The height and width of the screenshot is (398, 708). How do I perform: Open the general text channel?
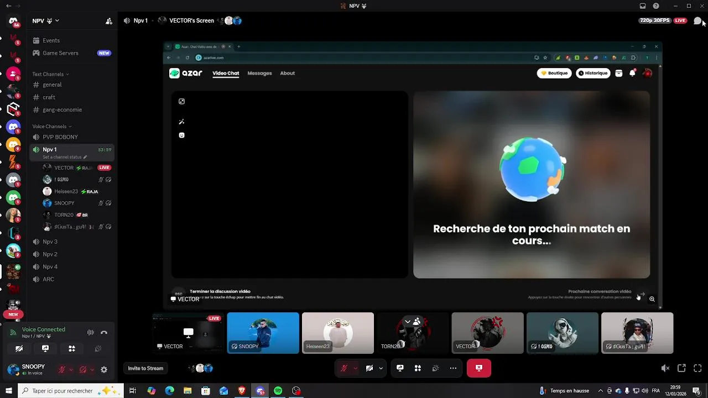pos(72,85)
